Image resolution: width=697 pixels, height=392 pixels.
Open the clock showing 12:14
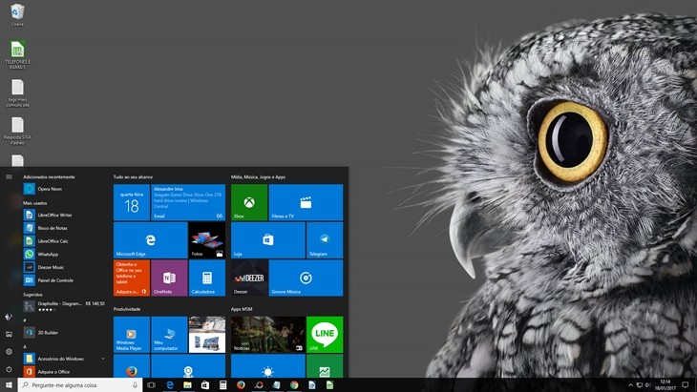(665, 385)
